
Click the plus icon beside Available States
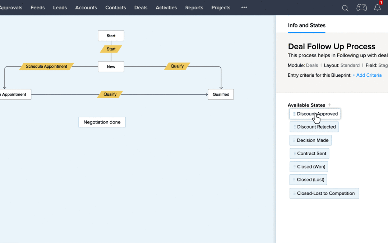tap(329, 105)
